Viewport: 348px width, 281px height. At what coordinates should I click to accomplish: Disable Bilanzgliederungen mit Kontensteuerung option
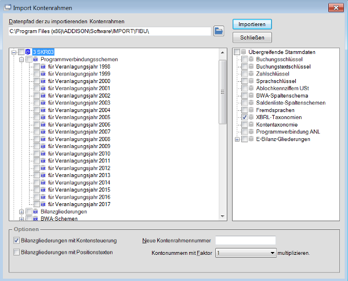point(16,240)
